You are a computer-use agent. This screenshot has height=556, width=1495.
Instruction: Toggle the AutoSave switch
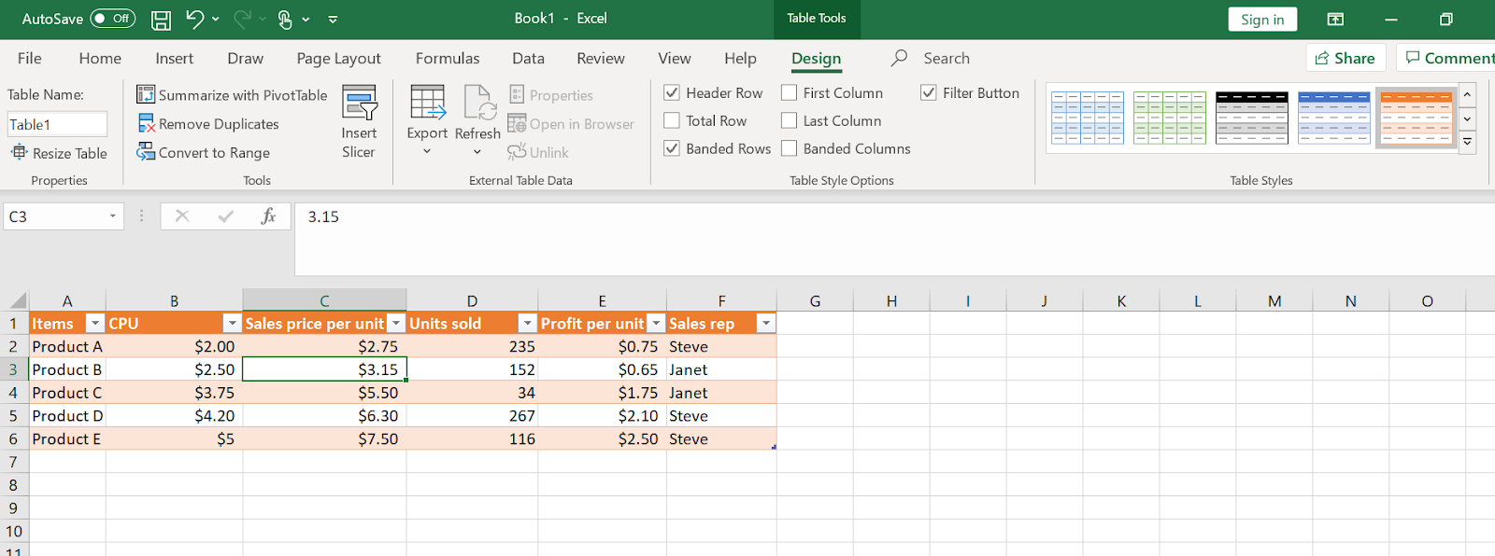[x=112, y=19]
